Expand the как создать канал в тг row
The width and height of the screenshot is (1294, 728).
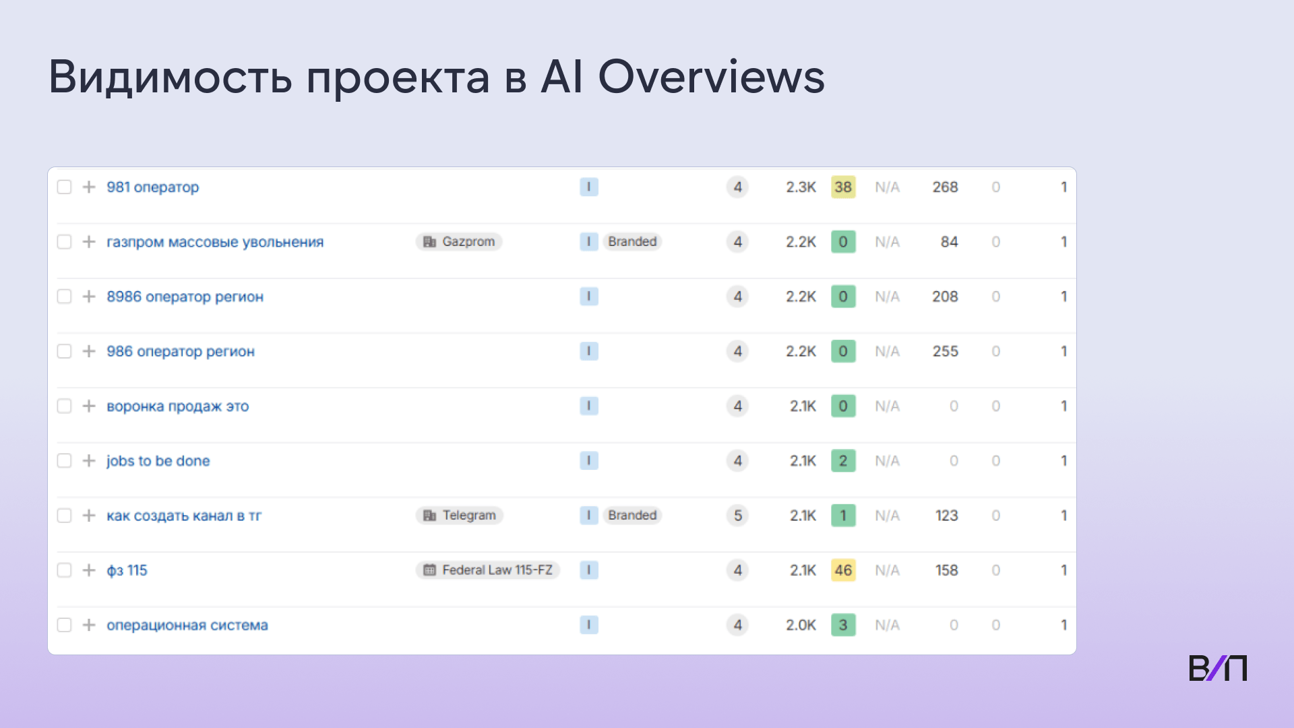click(x=89, y=515)
